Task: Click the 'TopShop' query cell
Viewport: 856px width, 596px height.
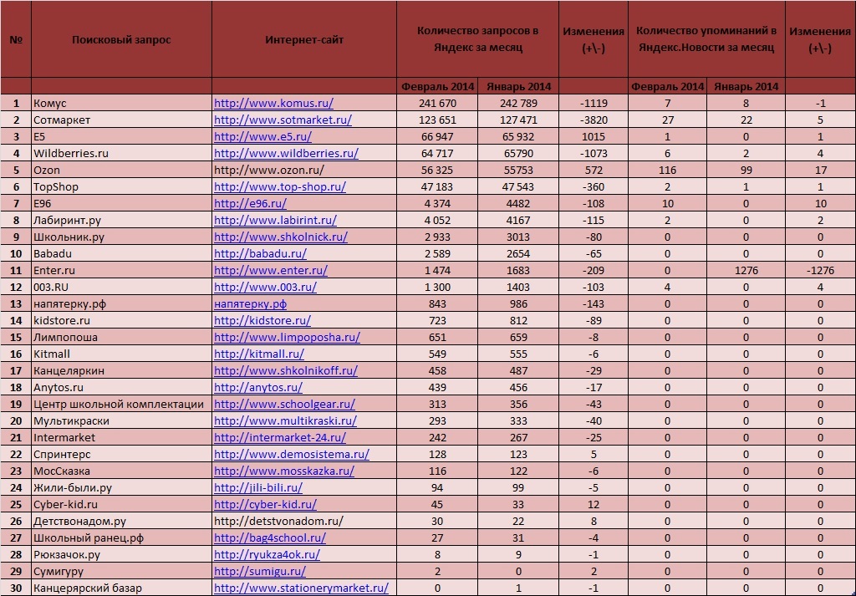Action: [x=121, y=186]
